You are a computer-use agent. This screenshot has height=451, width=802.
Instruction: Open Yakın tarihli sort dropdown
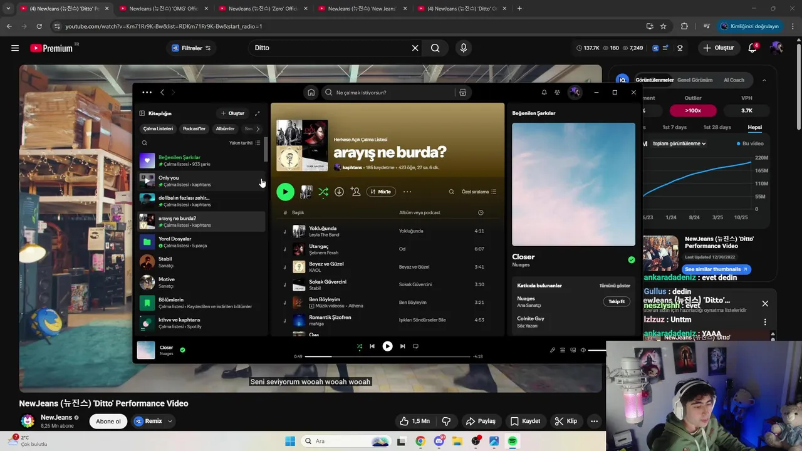244,143
